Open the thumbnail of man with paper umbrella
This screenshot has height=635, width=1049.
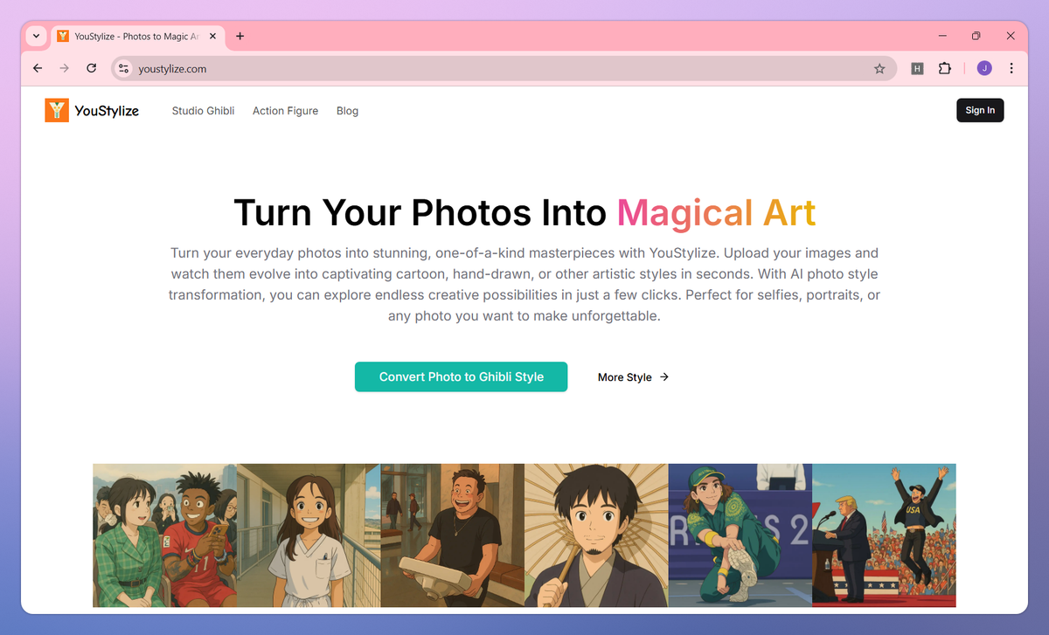tap(596, 535)
